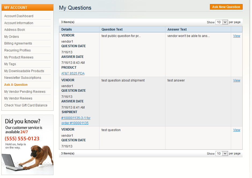
Task: Open Recurring Profiles
Action: (x=17, y=50)
